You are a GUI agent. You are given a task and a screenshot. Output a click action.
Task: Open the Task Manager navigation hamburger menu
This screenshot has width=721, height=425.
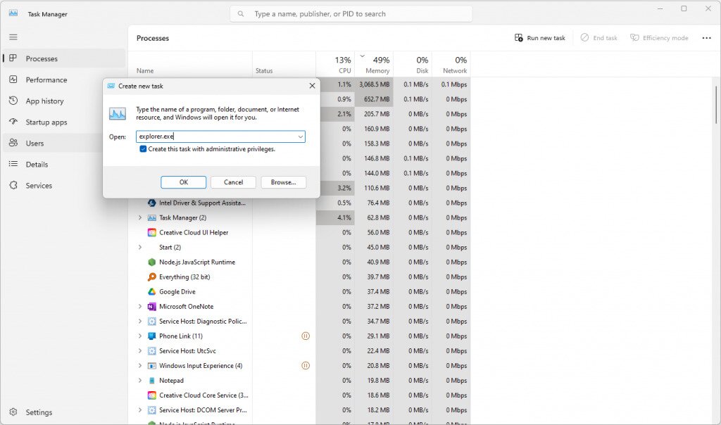[13, 37]
